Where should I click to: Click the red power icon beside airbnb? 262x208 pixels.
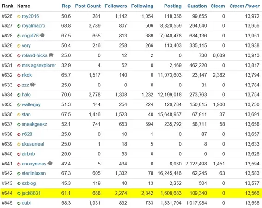click(x=18, y=154)
